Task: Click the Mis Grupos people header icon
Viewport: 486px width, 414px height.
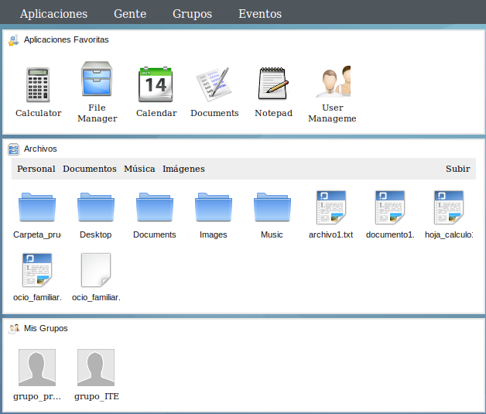Action: (14, 328)
